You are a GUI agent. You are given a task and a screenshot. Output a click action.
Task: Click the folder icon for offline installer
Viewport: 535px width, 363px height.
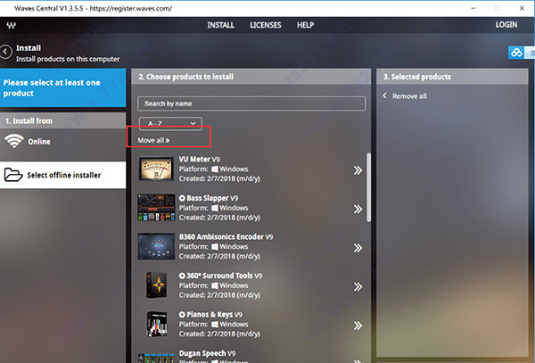[x=13, y=175]
